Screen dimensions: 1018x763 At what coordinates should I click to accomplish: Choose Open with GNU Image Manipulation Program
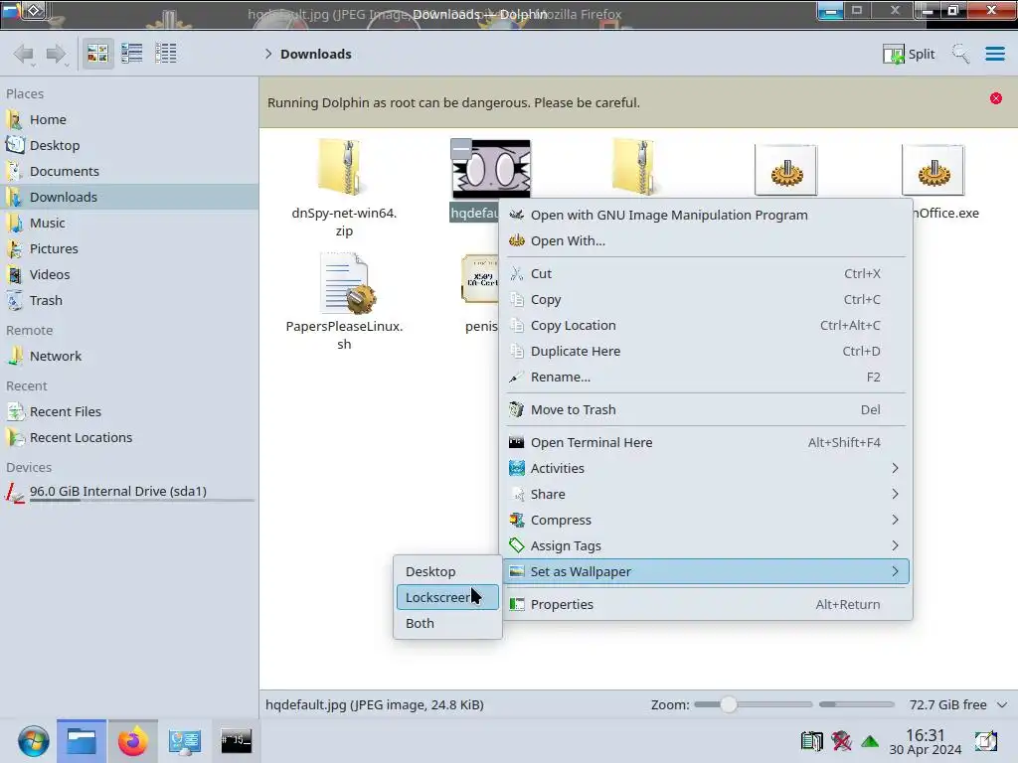[x=706, y=216]
